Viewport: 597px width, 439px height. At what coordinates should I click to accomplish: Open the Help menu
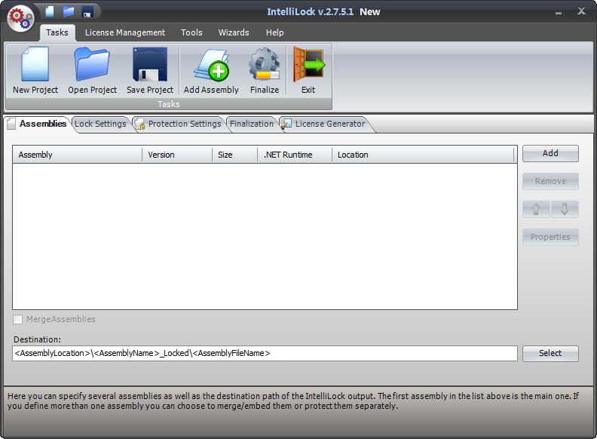[274, 32]
